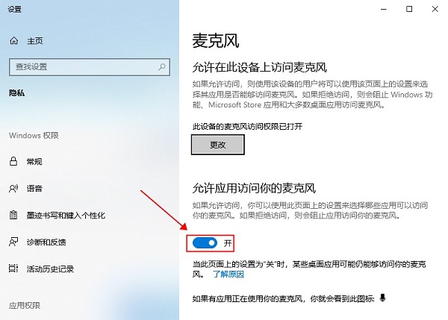Turn off the 允许应用访问你的麦克风 switch
This screenshot has width=448, height=320.
click(x=205, y=243)
